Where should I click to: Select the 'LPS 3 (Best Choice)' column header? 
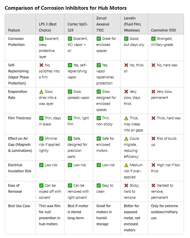coord(48,27)
